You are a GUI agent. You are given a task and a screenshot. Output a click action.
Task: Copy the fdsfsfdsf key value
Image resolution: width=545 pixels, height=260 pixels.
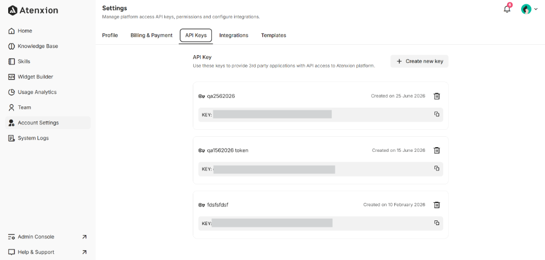(x=437, y=223)
